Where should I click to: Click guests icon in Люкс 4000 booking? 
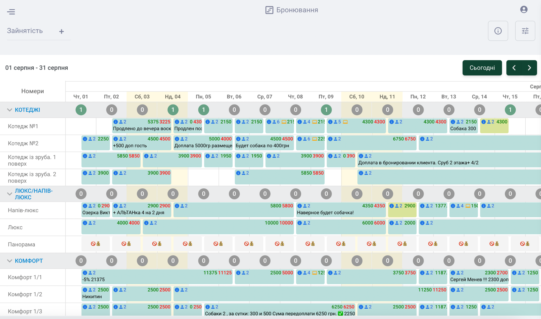pyautogui.click(x=90, y=223)
